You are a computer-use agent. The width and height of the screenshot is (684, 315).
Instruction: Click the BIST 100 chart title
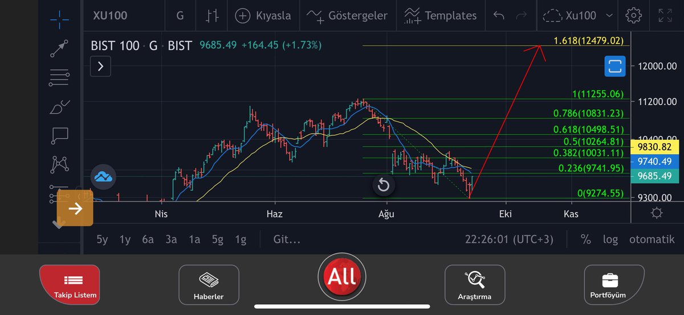115,45
